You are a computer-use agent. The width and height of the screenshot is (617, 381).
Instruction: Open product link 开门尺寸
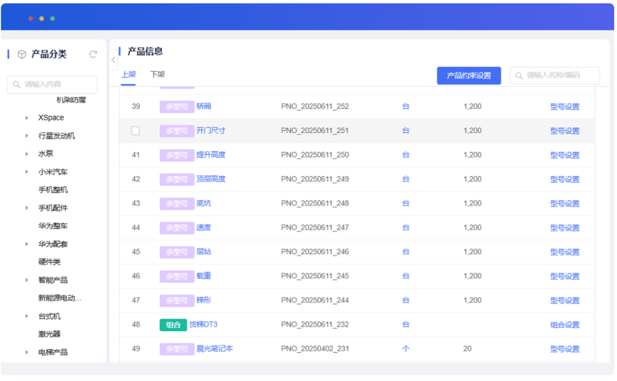210,131
